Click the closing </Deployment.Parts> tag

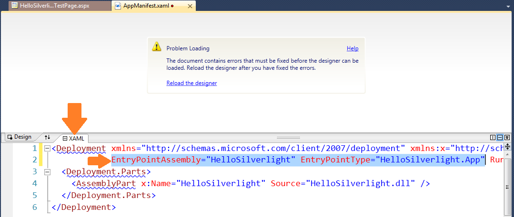[109, 195]
